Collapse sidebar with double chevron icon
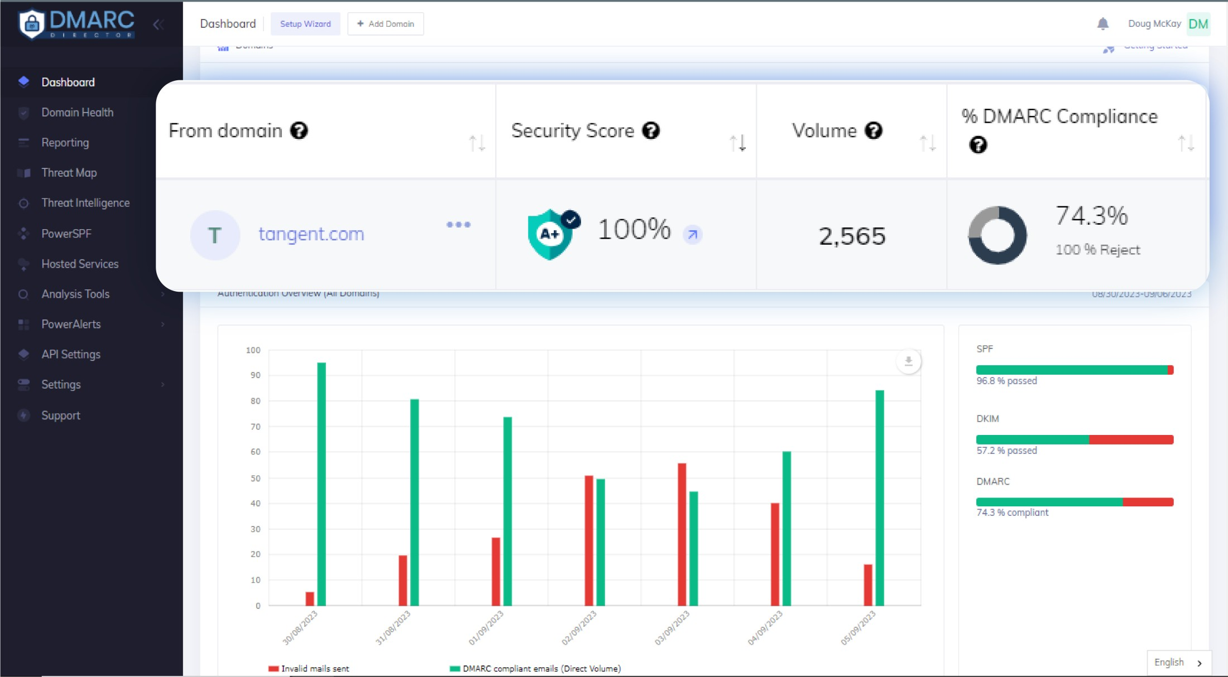The image size is (1228, 677). 158,25
